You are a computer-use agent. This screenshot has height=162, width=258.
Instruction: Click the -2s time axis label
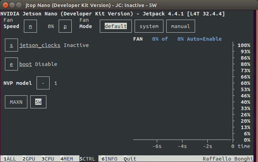207,146
